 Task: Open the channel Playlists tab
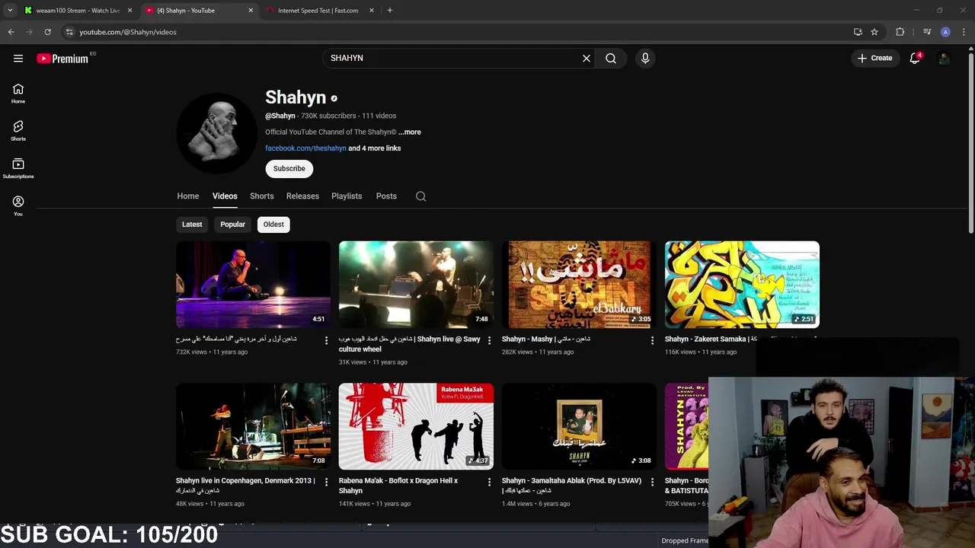coord(347,196)
